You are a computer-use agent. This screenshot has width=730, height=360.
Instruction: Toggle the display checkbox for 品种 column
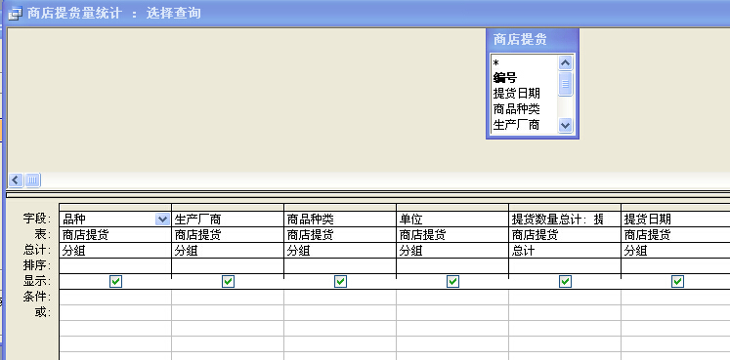[x=116, y=282]
